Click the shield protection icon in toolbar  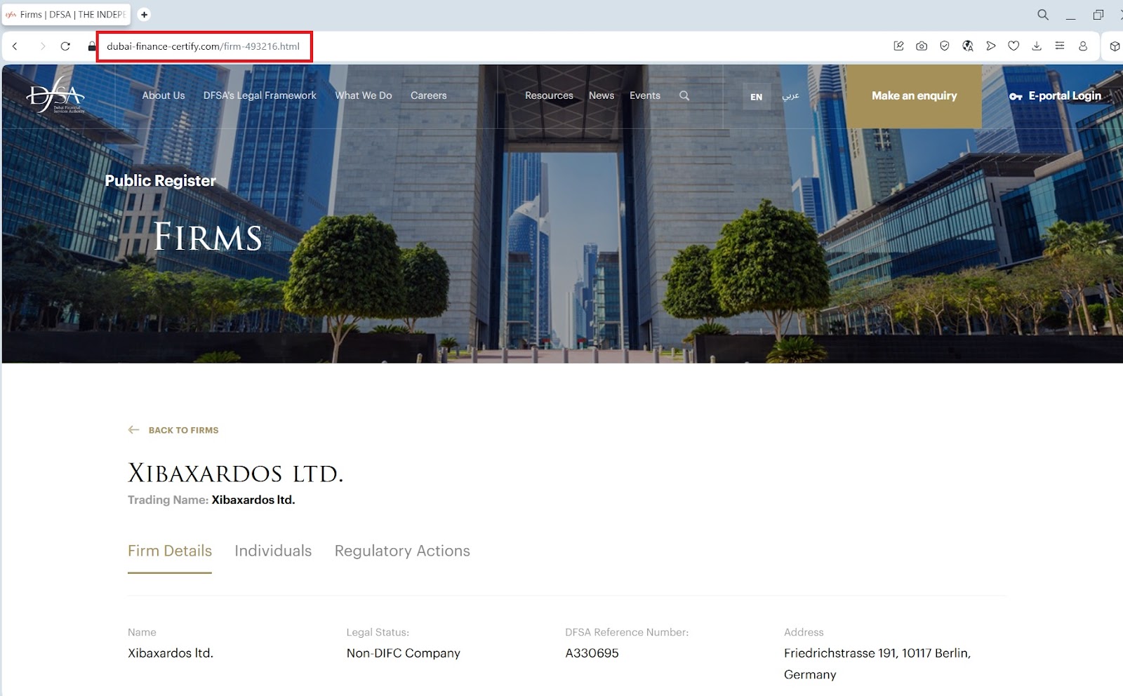point(945,46)
